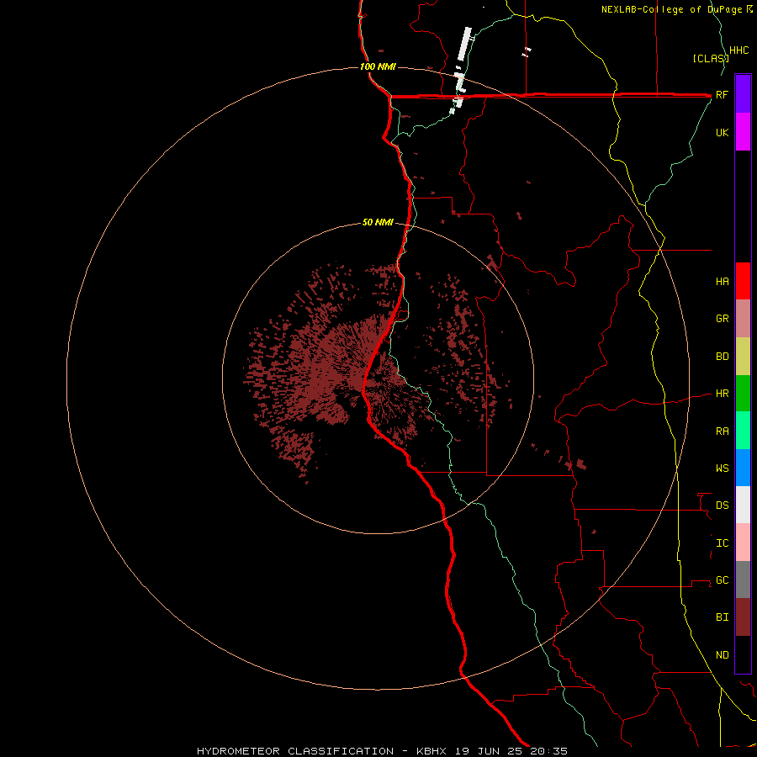Select the gray GC legend swatch

(743, 580)
